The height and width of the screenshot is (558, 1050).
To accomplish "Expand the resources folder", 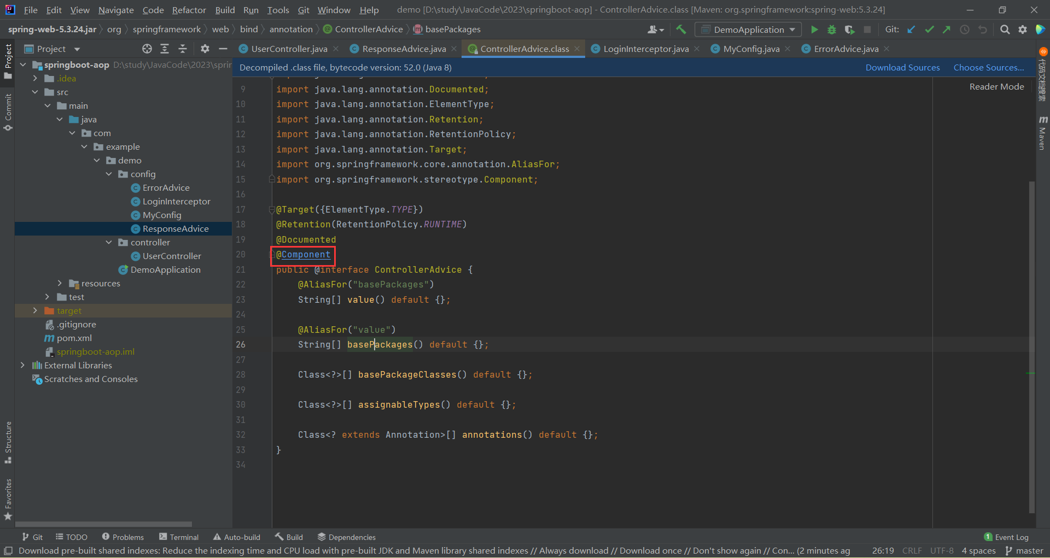I will (60, 283).
